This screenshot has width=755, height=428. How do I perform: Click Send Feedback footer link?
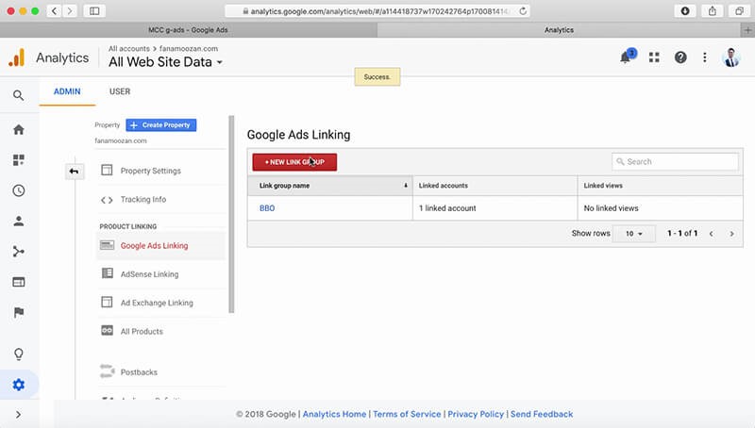(x=542, y=414)
